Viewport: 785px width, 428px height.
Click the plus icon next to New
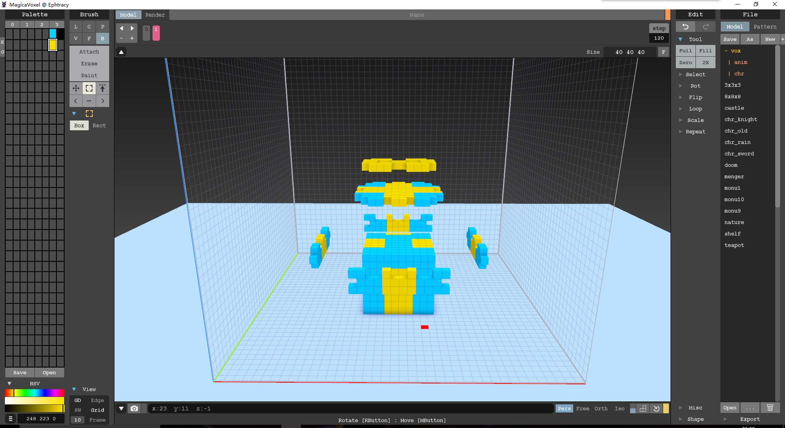(782, 39)
